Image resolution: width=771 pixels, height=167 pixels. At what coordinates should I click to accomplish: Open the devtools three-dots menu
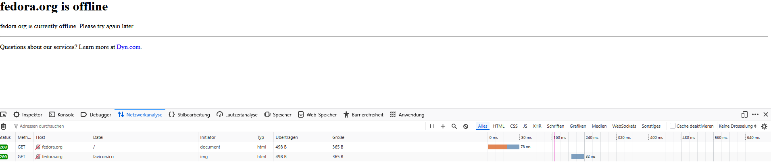(755, 114)
